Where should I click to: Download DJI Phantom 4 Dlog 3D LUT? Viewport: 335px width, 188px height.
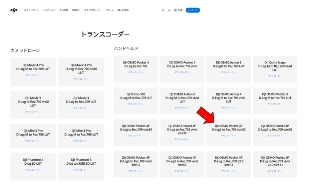tap(33, 170)
